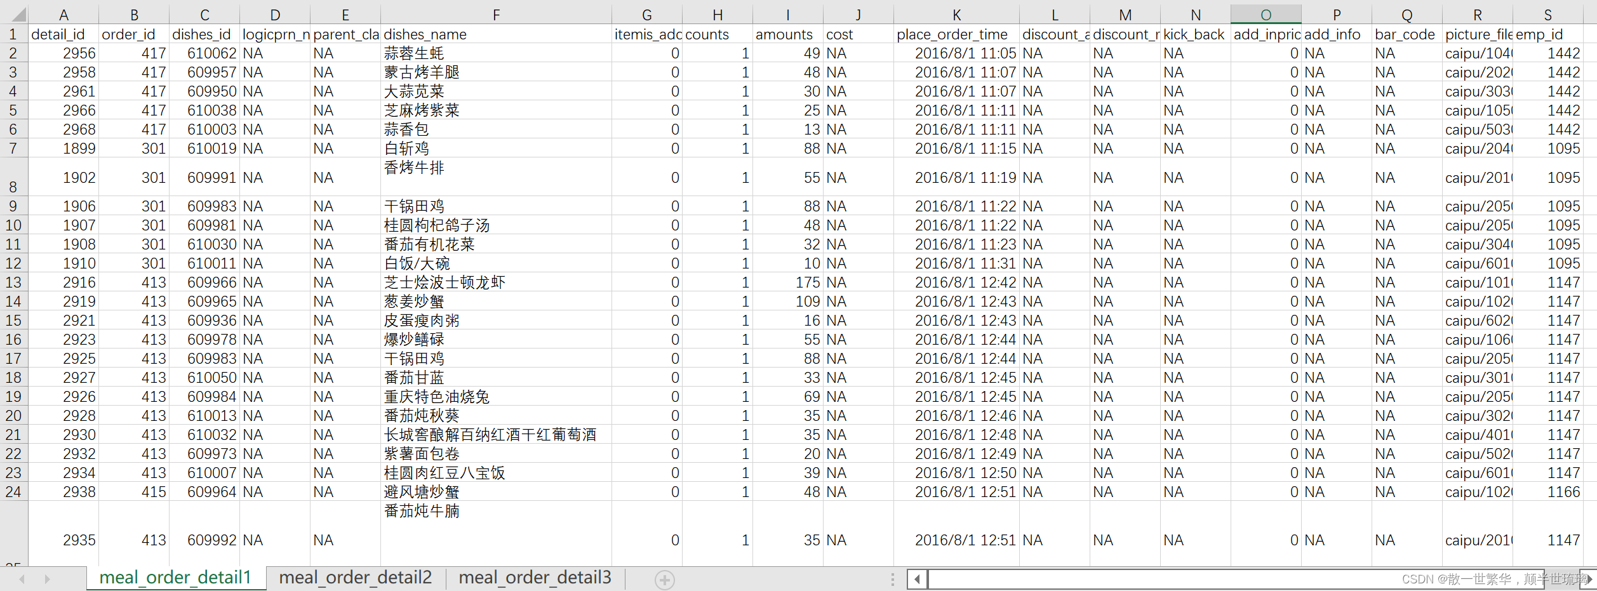
Task: Click cell with dish name 白斩鸡
Action: click(496, 149)
